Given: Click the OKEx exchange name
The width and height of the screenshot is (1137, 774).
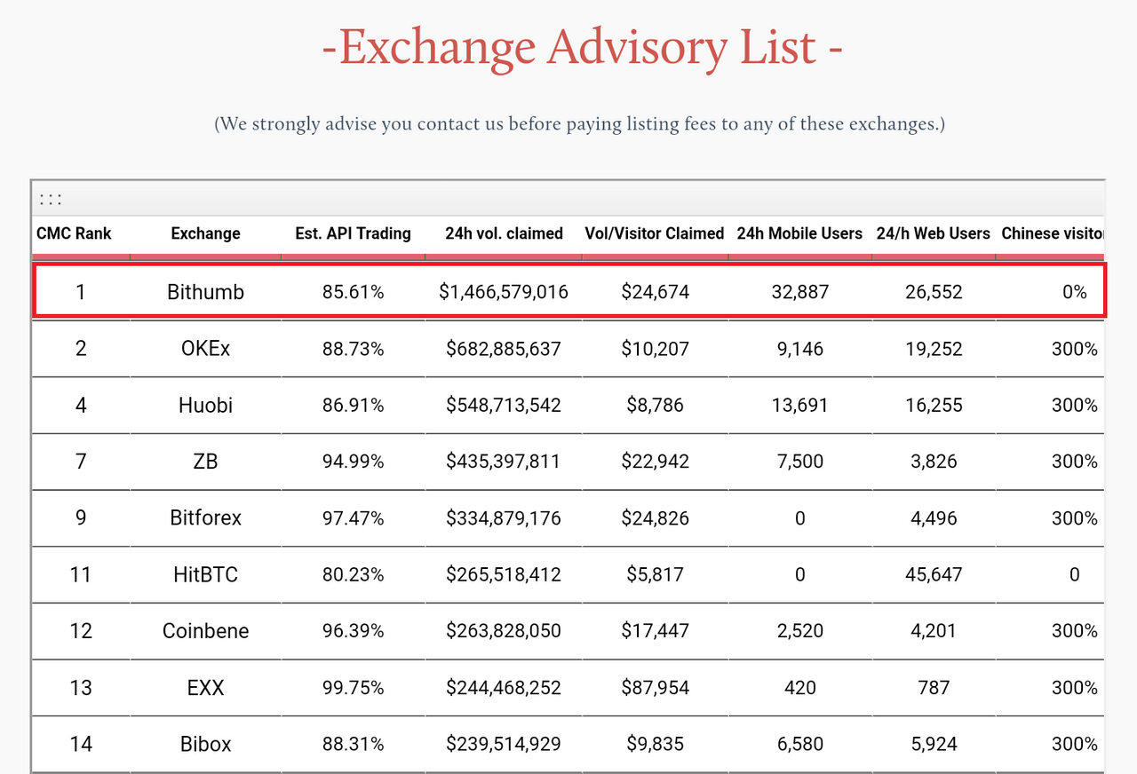Looking at the screenshot, I should pos(205,349).
